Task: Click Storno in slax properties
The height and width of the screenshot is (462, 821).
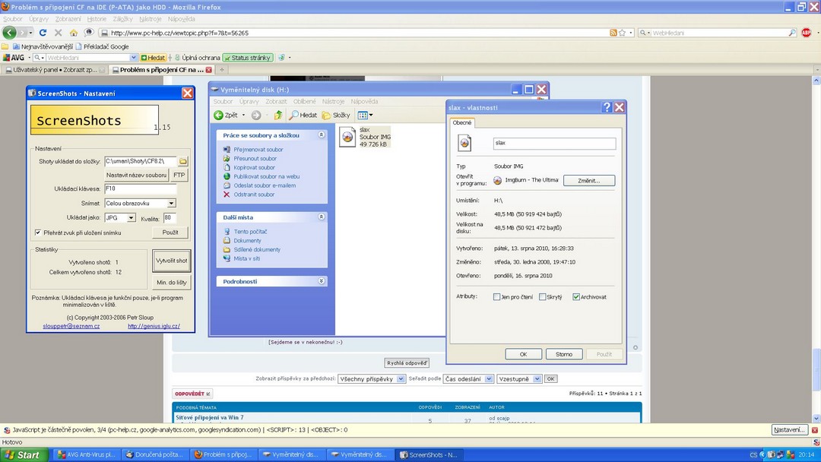Action: (x=564, y=354)
